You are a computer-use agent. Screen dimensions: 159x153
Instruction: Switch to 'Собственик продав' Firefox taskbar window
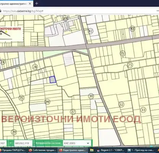42,150
